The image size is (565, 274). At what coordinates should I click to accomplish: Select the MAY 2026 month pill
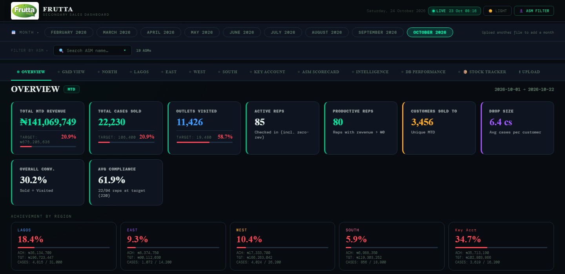click(202, 32)
